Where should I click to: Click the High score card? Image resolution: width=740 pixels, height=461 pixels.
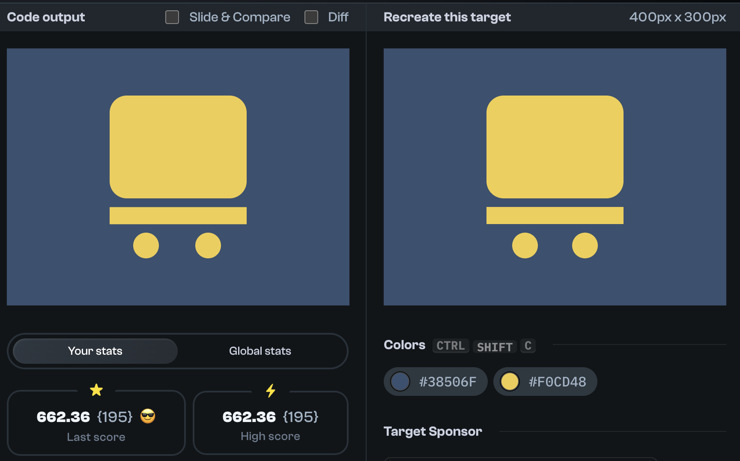pyautogui.click(x=271, y=422)
